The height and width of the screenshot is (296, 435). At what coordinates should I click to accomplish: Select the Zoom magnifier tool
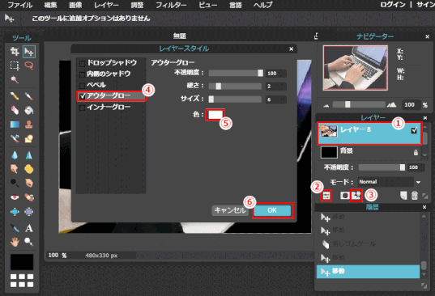(29, 242)
